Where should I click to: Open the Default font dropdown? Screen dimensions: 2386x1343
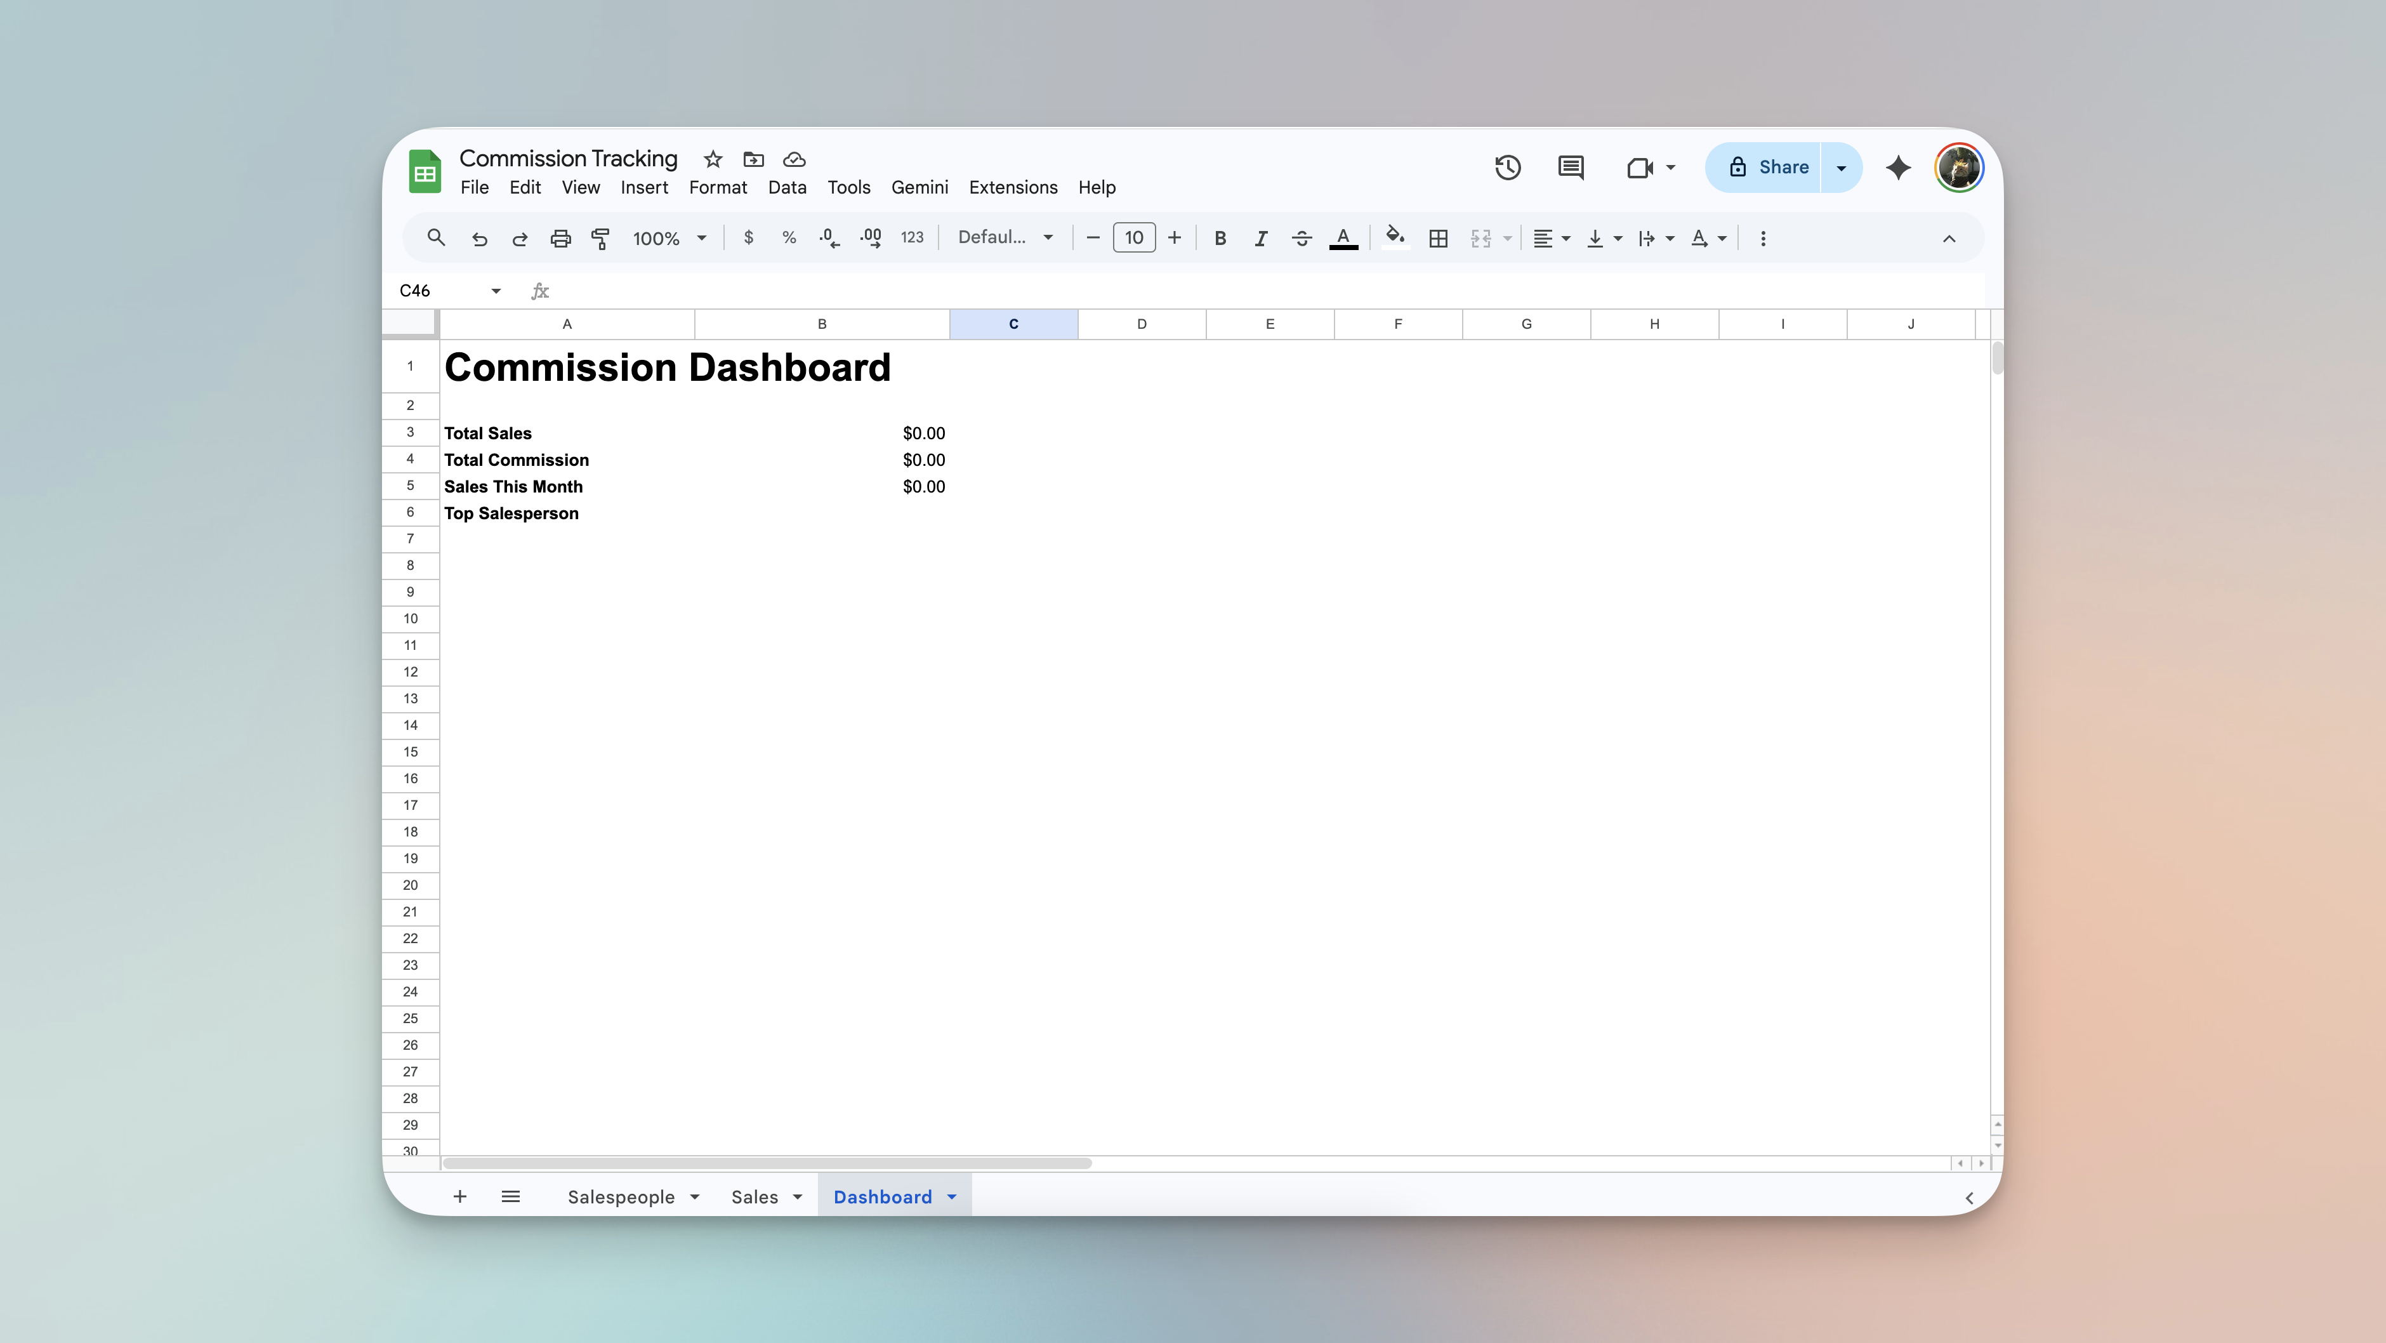coord(1005,238)
